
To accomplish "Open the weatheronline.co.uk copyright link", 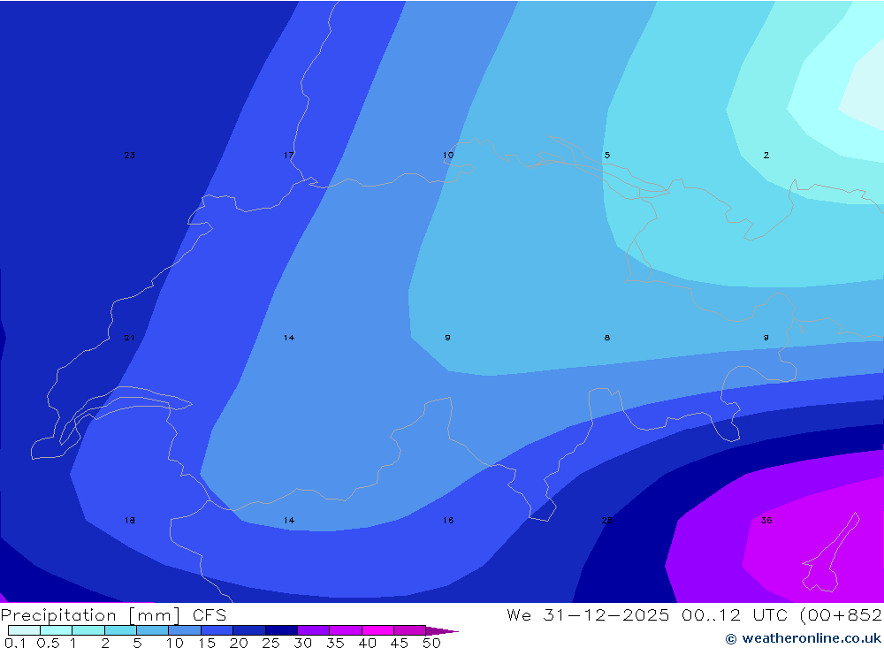I will click(x=804, y=638).
